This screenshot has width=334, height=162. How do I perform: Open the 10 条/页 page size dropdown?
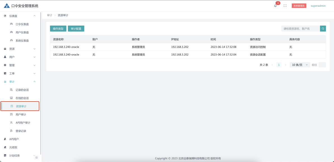pyautogui.click(x=300, y=65)
